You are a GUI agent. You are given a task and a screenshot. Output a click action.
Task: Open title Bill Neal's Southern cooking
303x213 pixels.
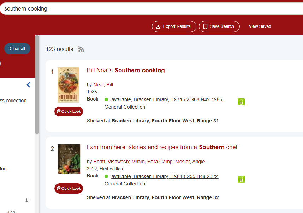pyautogui.click(x=126, y=70)
